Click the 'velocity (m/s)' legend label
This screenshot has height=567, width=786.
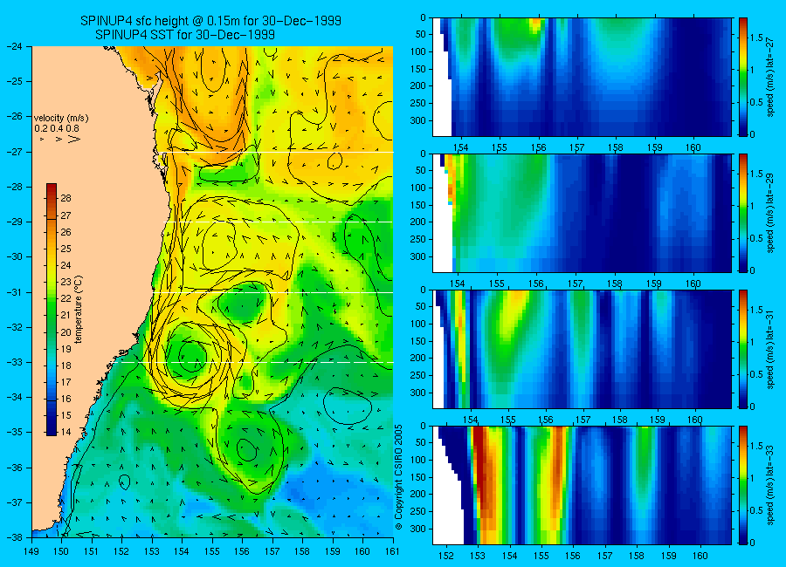click(61, 119)
